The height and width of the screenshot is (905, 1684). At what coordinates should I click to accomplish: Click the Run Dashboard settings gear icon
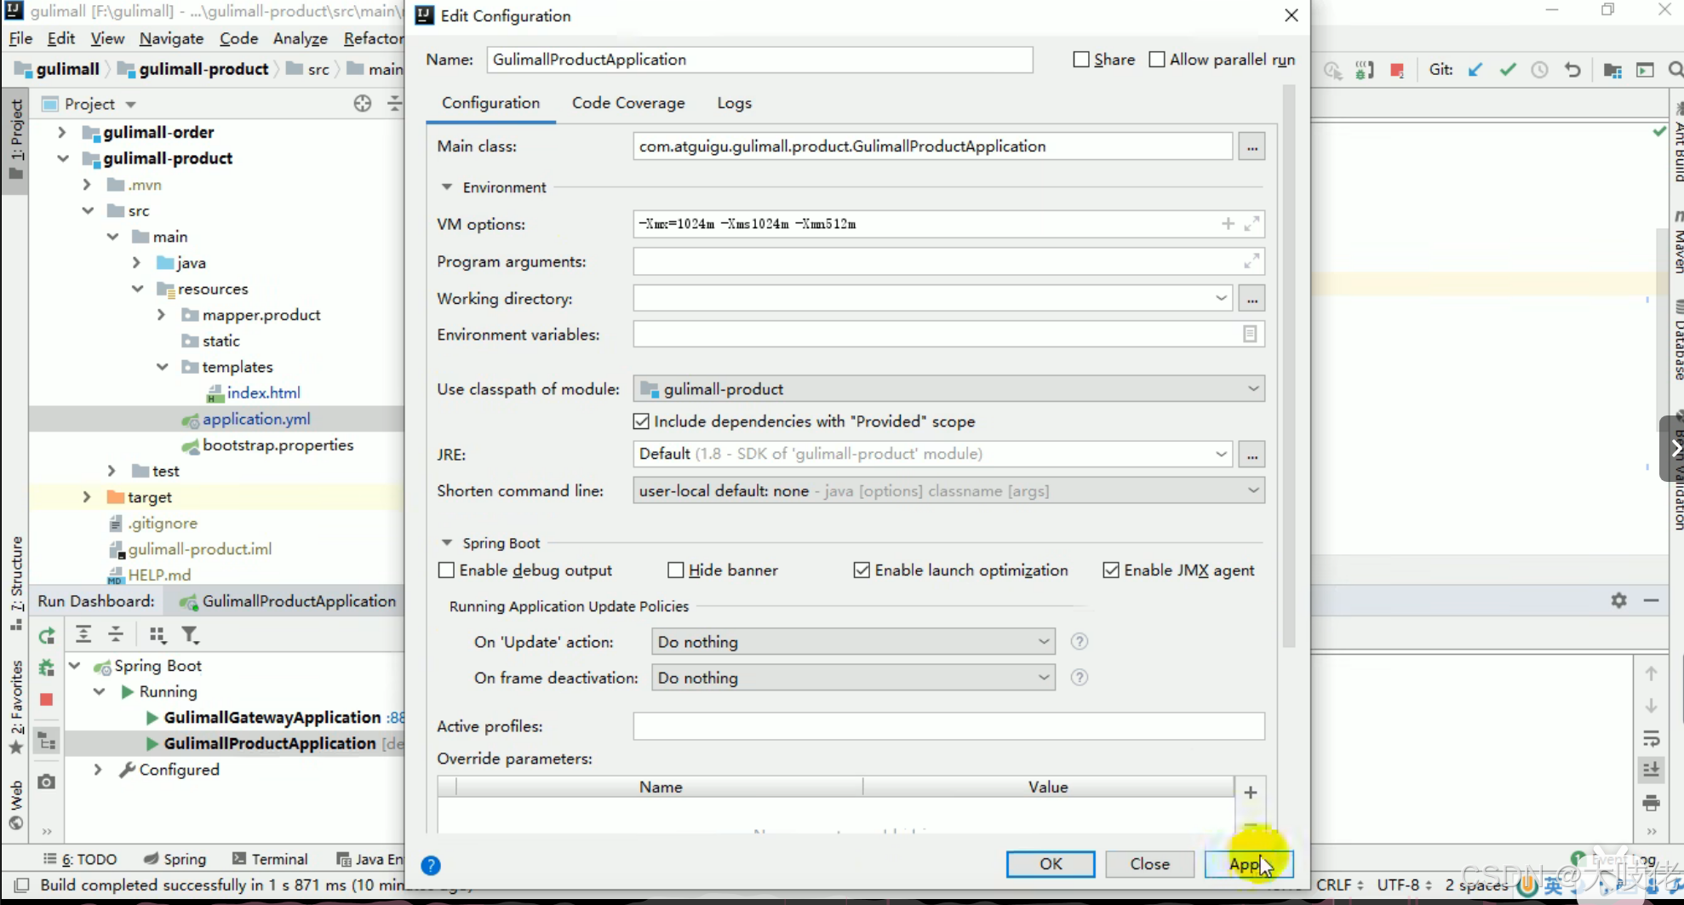click(x=1619, y=600)
